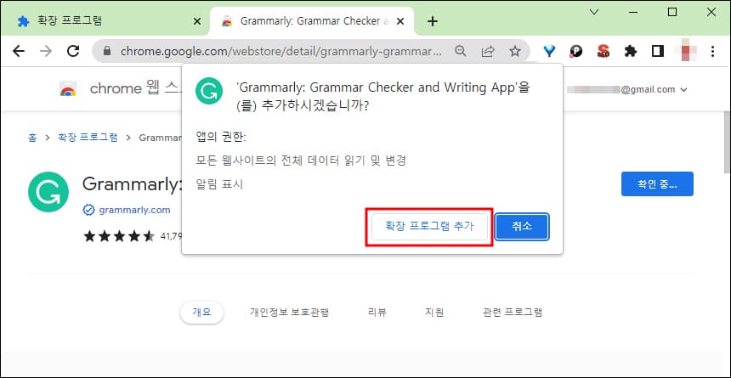Click the 홈 breadcrumb link
Viewport: 731px width, 378px height.
tap(32, 138)
